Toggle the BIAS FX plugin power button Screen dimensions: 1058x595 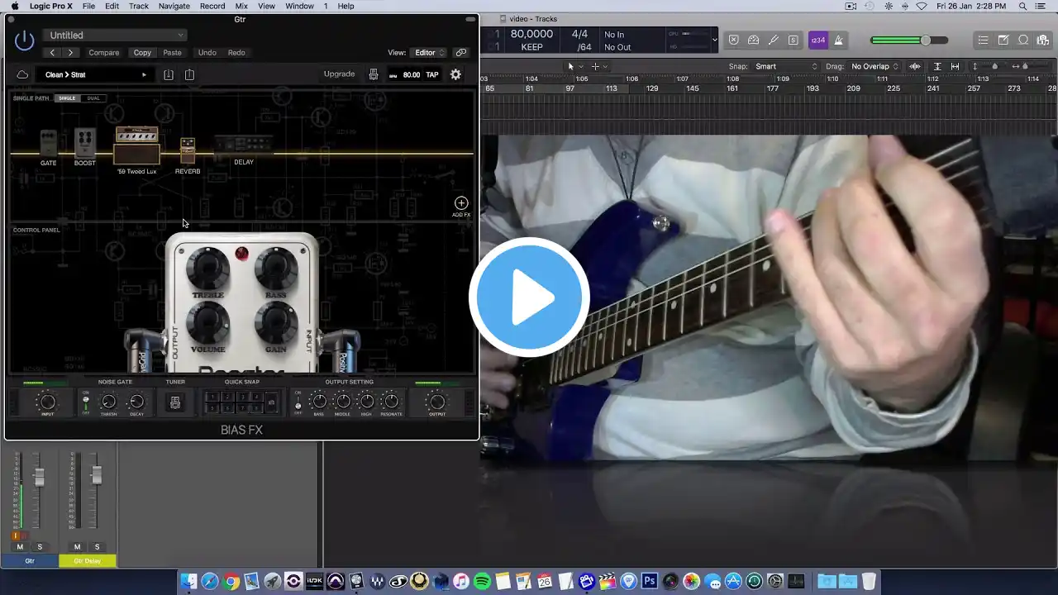click(25, 39)
